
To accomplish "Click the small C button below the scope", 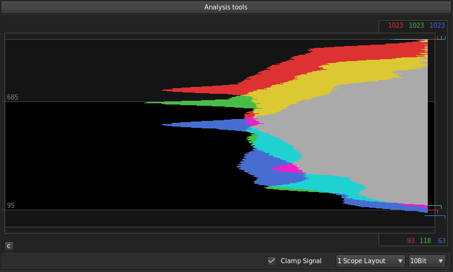I will point(9,246).
